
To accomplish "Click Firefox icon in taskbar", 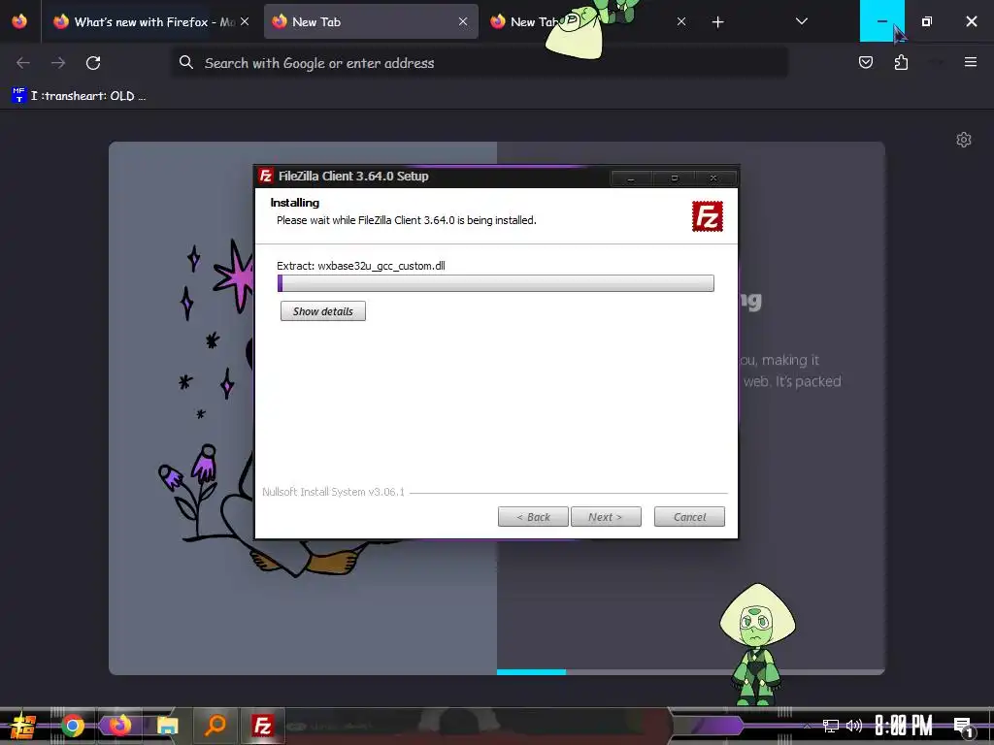I will [x=118, y=726].
